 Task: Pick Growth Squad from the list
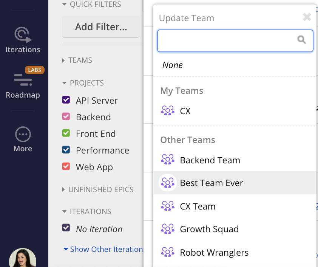pos(235,229)
